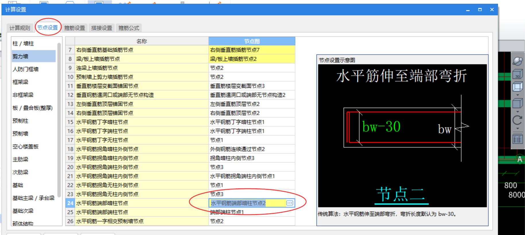Open the 搭接设置 tab

point(102,28)
